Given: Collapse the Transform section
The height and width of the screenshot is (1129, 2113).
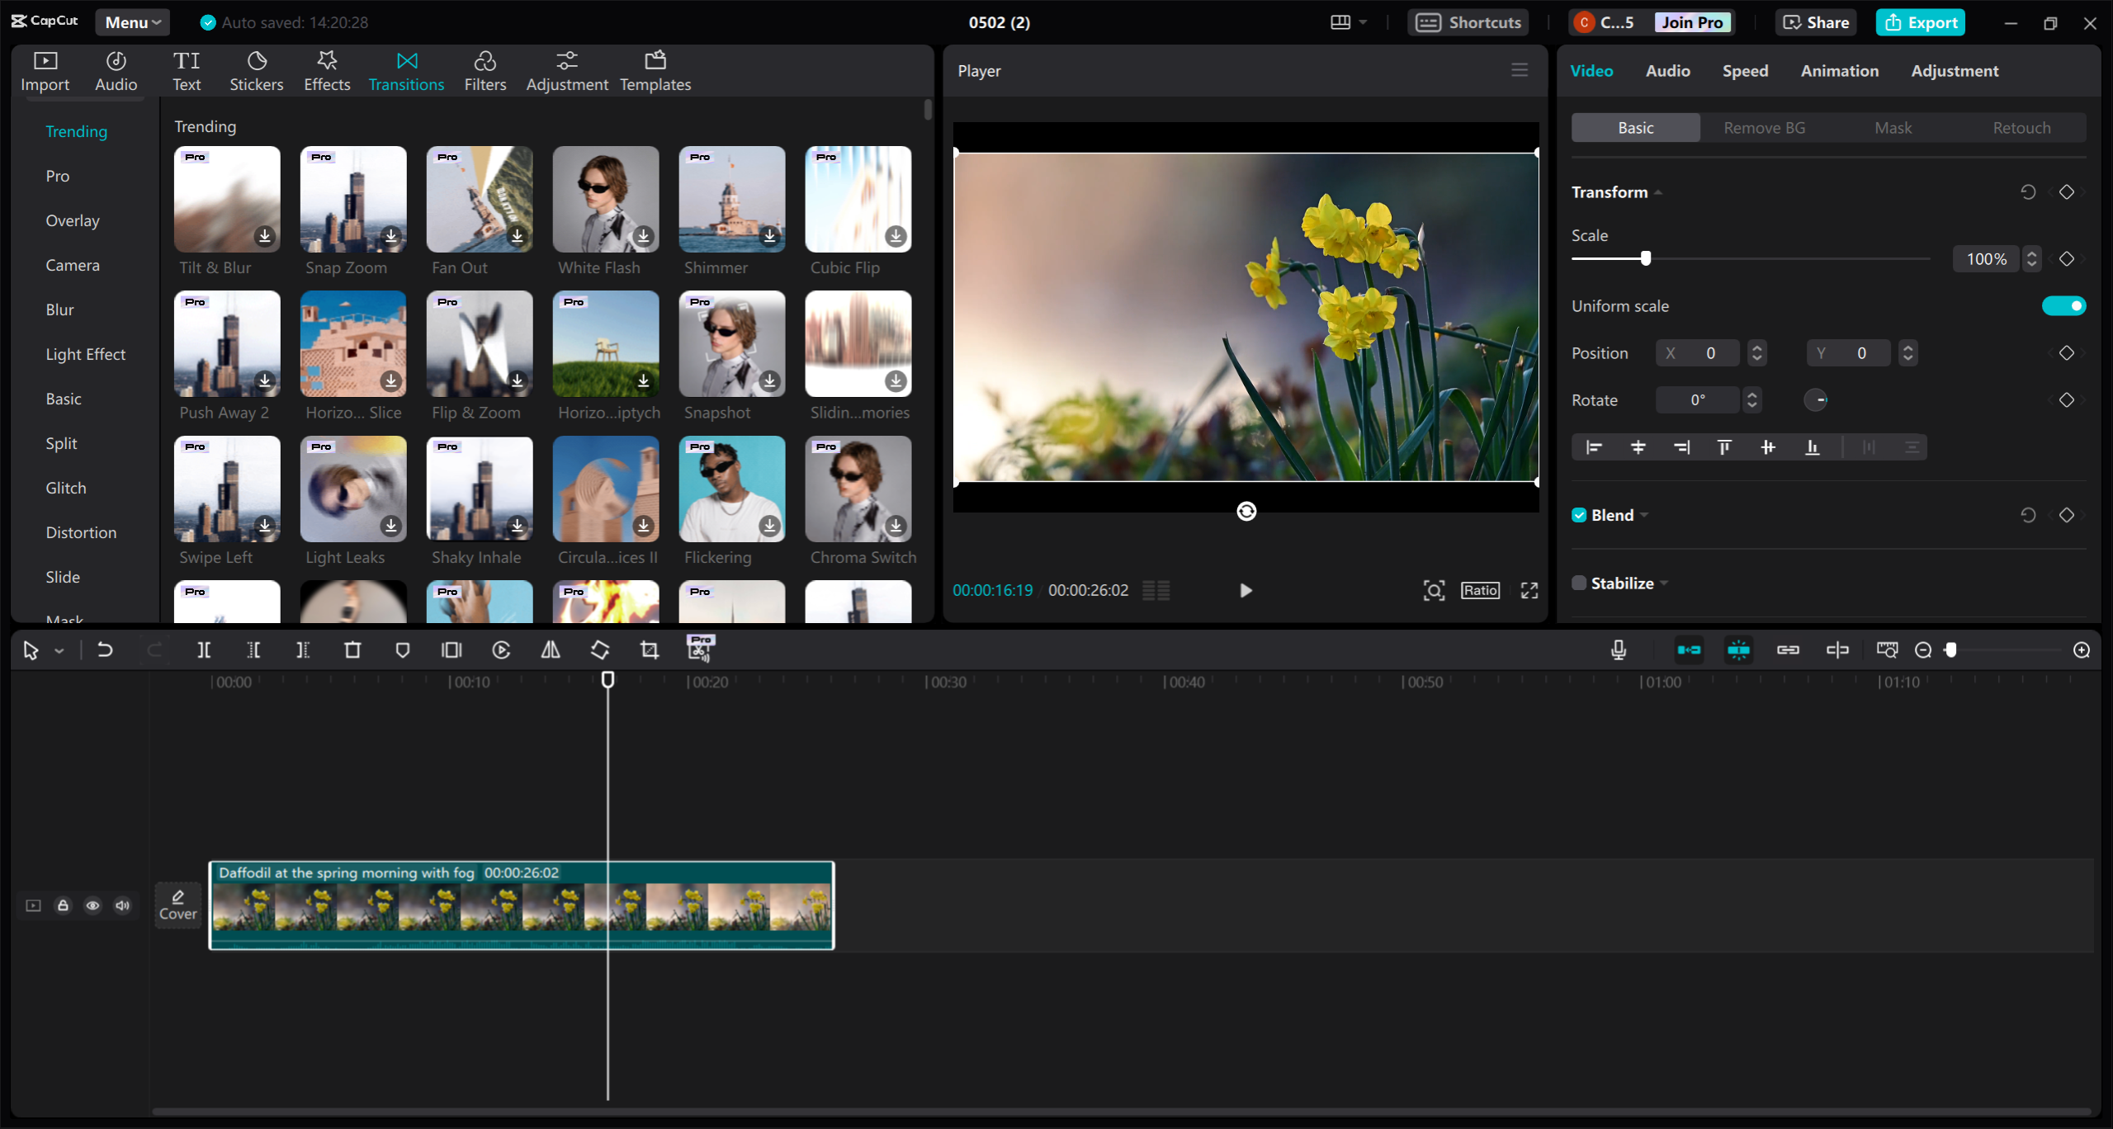Looking at the screenshot, I should pos(1658,191).
